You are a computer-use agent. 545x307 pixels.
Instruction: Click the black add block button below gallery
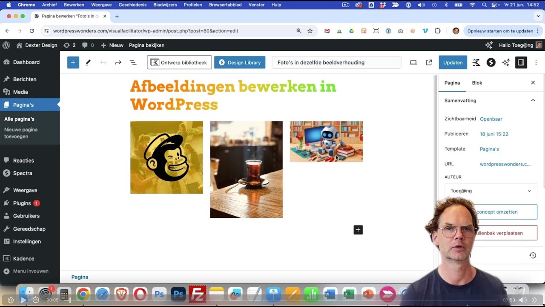(x=358, y=230)
